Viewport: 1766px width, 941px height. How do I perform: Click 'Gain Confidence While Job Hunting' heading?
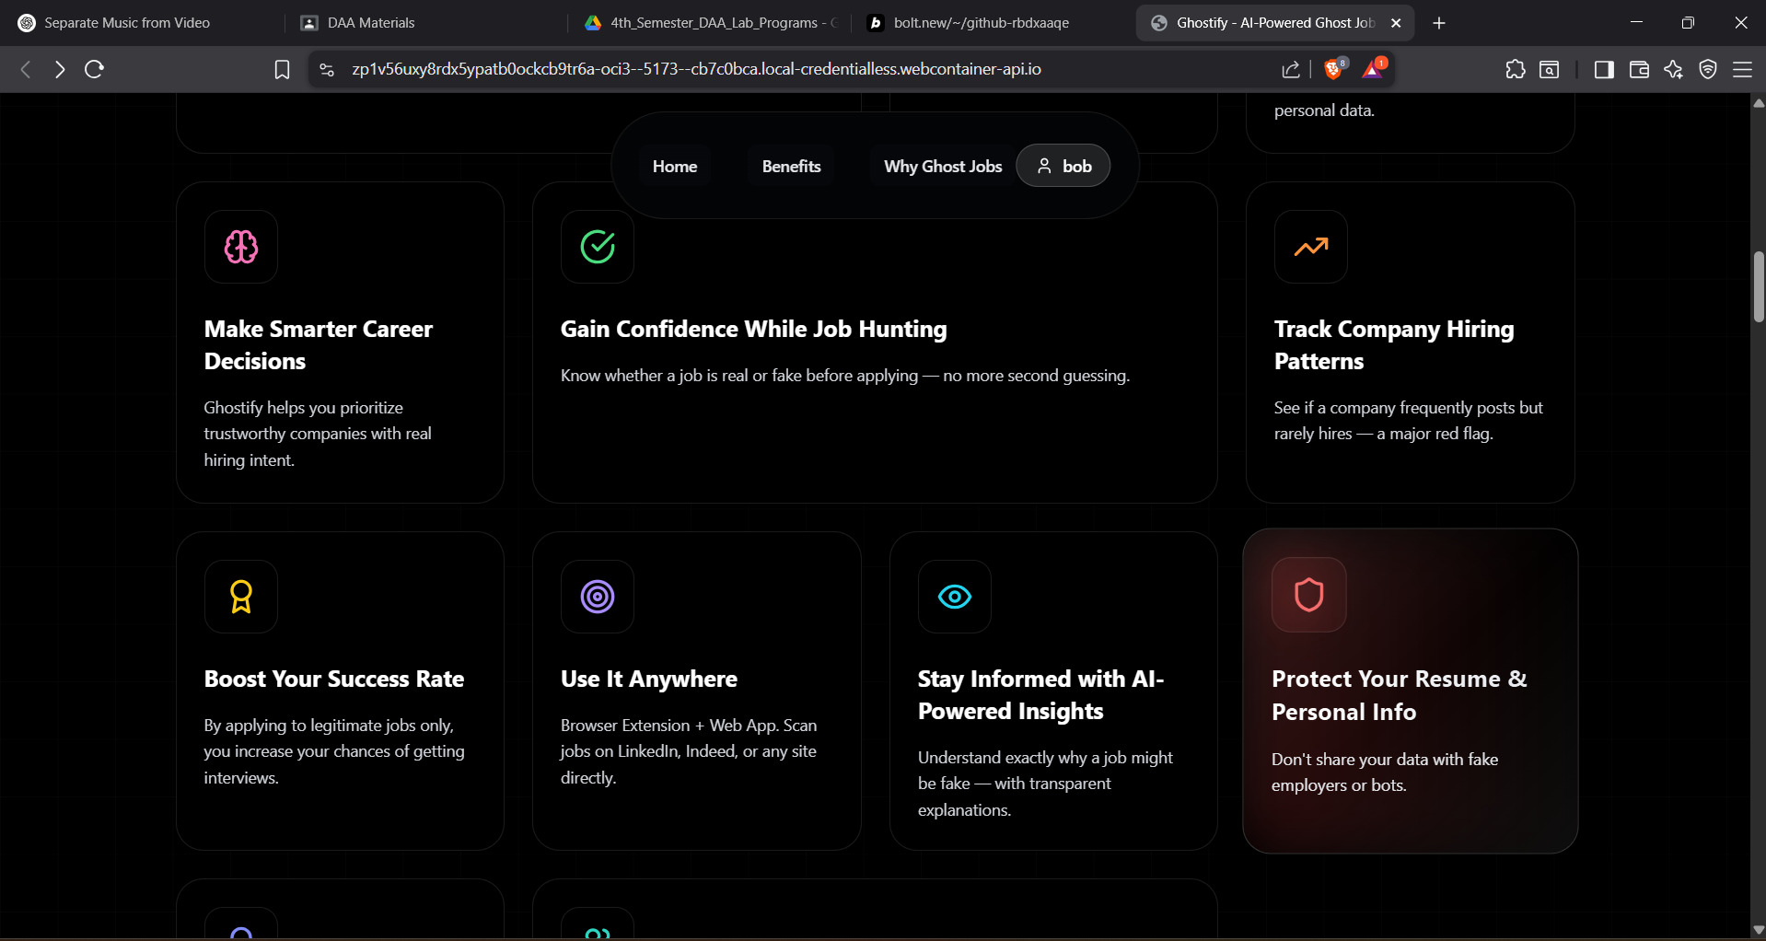(x=753, y=329)
